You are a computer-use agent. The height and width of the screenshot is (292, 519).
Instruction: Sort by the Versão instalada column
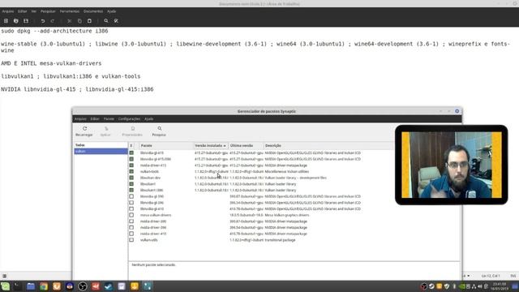(211, 146)
